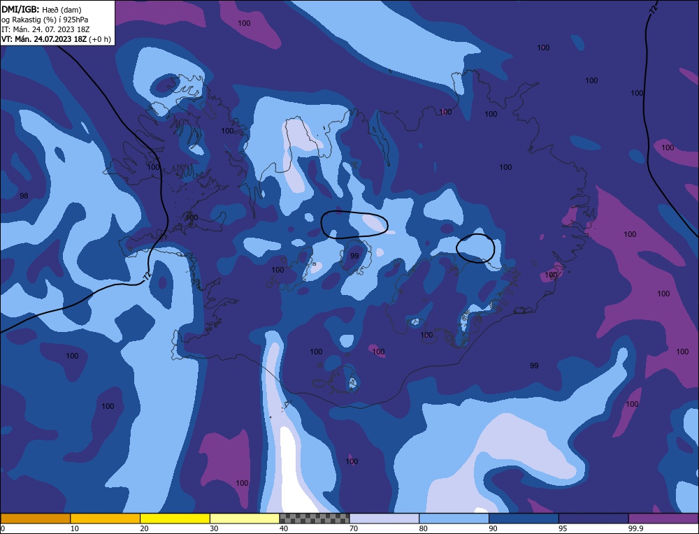The image size is (699, 534).
Task: Click the title text 'DMI/IGB: Hæð (dam)'
Action: click(42, 9)
